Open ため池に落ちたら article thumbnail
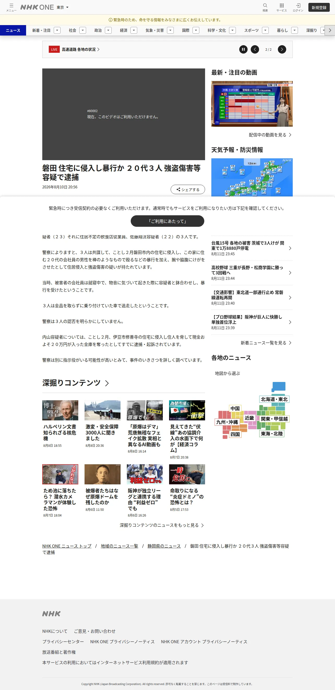Viewport: 335px width, 690px height. (60, 474)
